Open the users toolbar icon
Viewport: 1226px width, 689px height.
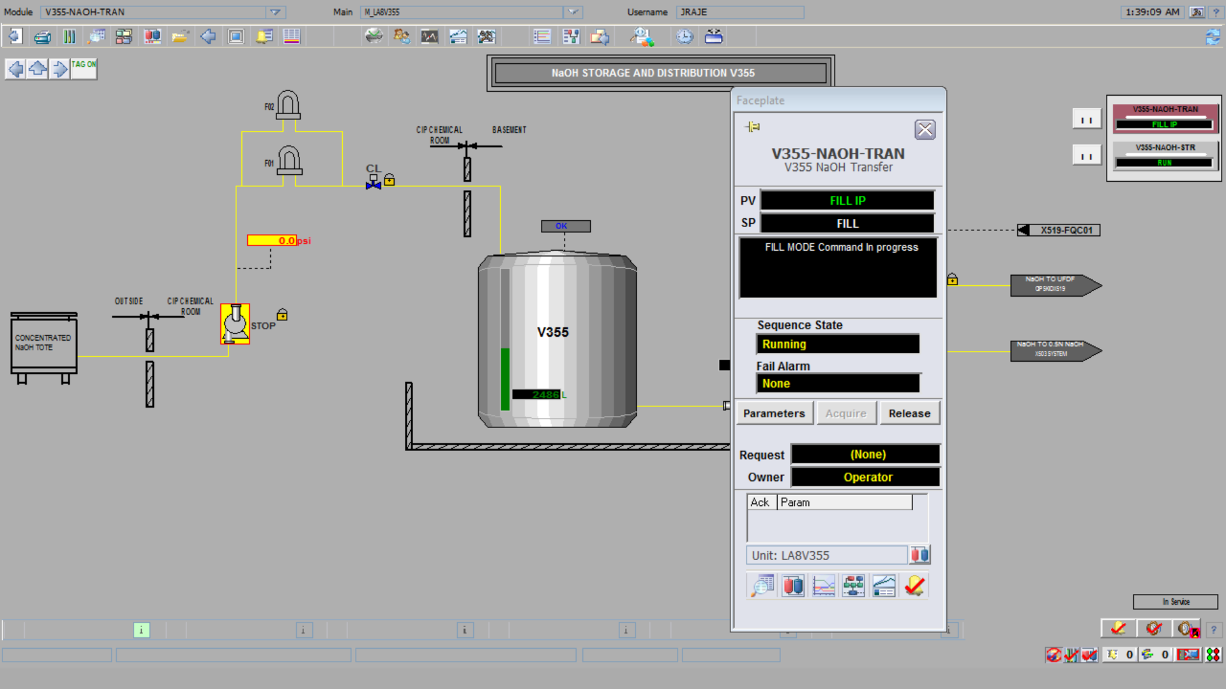[402, 36]
